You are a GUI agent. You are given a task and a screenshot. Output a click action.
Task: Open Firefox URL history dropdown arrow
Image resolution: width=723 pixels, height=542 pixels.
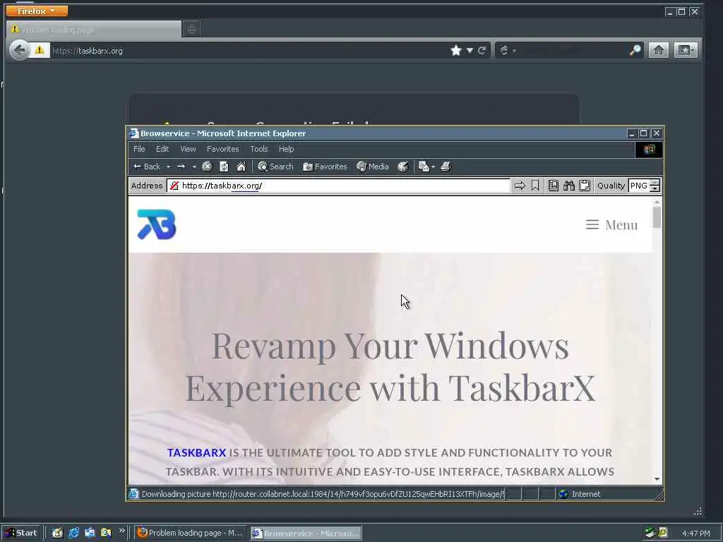point(470,51)
